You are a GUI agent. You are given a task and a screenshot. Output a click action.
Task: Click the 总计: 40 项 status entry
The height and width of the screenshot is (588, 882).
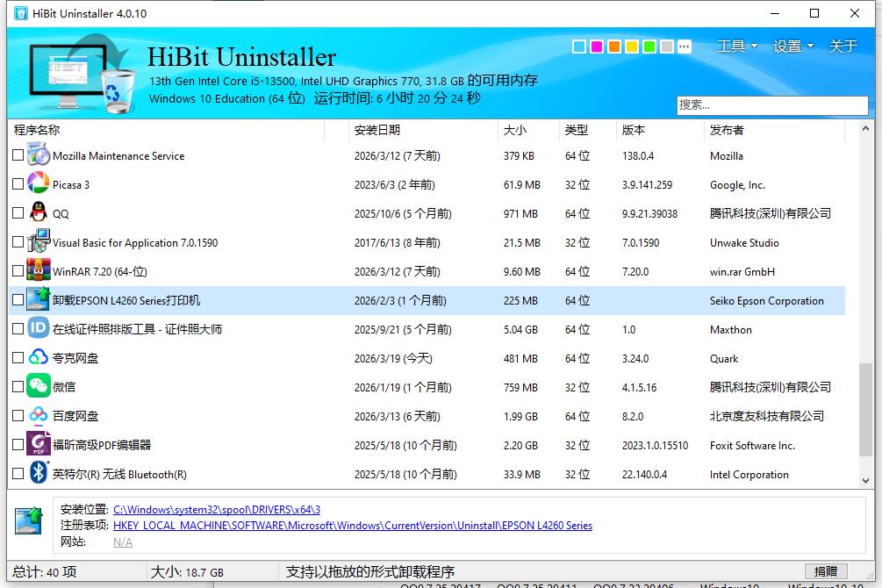pyautogui.click(x=45, y=572)
